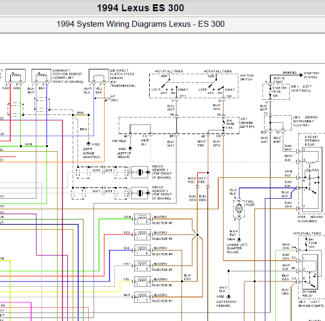
Task: Click the 'CIRCUIT OPENING RELAY' label
Action: tap(312, 140)
